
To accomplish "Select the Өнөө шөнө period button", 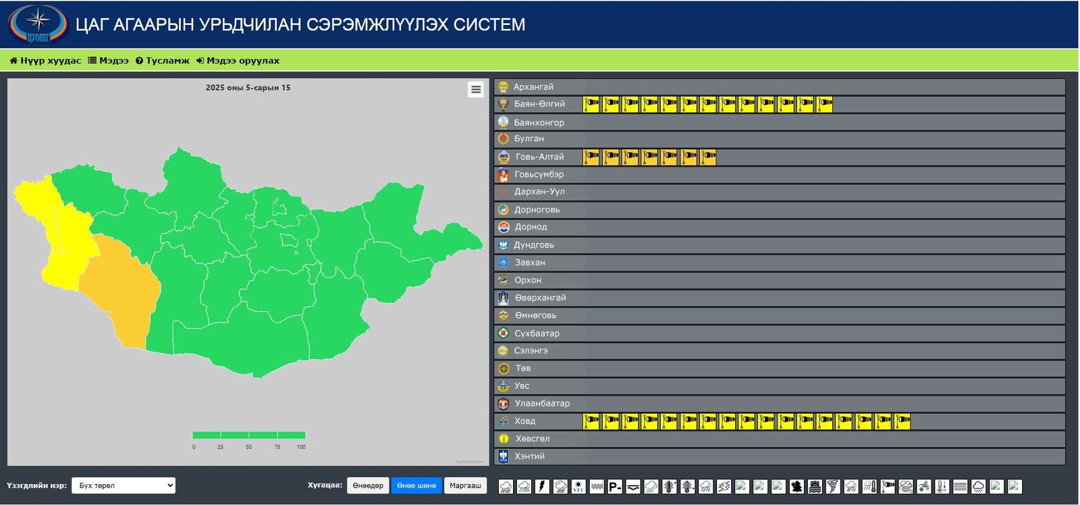I will [416, 485].
